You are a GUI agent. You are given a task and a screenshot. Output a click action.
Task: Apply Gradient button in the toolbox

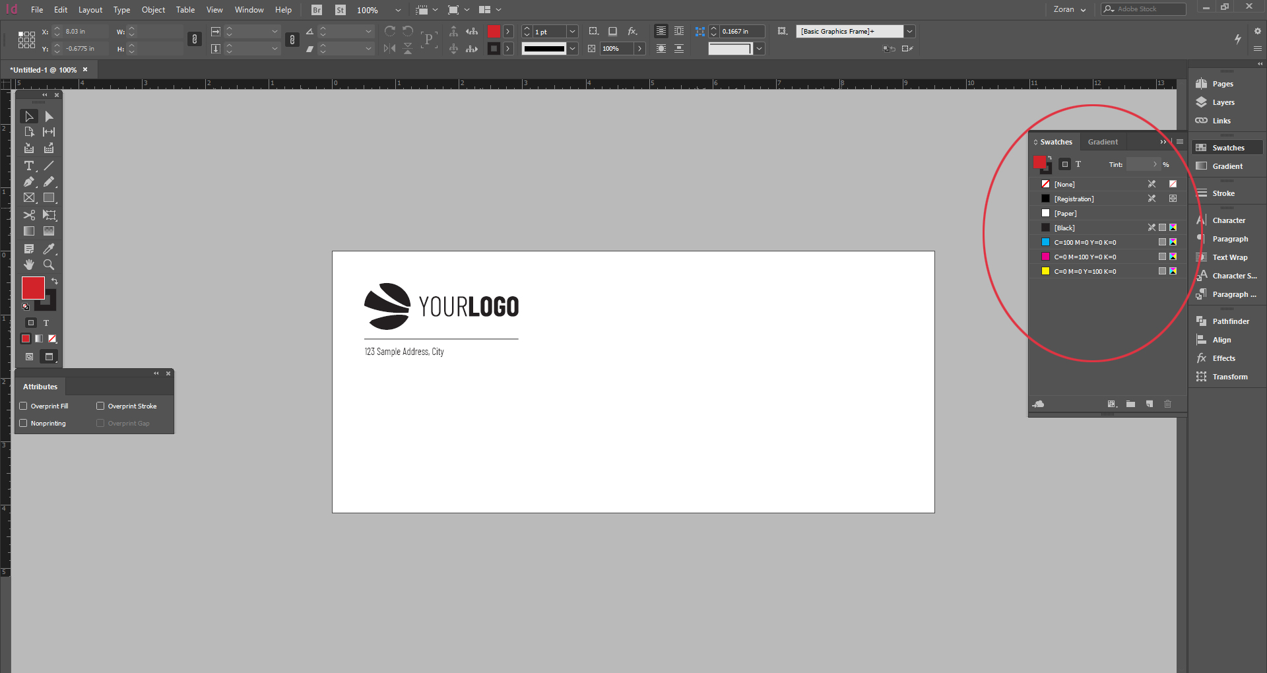(x=39, y=338)
